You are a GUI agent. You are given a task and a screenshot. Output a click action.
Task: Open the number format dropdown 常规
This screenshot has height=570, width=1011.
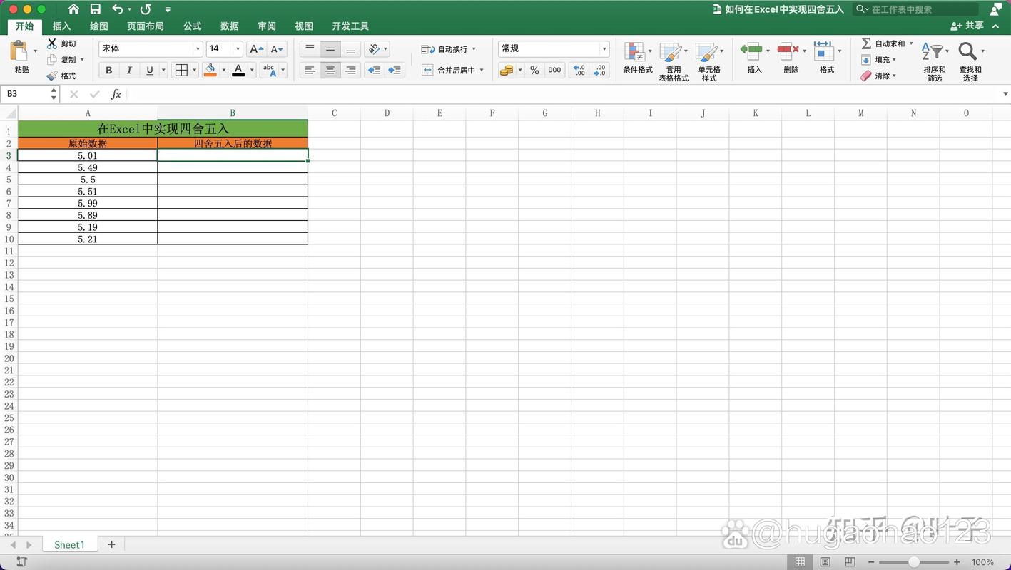click(x=604, y=49)
